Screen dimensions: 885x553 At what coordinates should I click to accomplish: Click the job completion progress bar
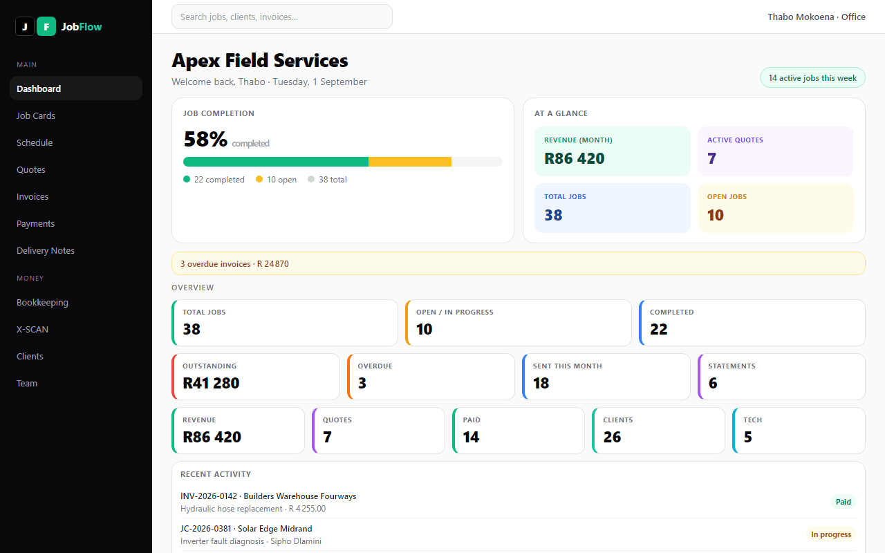tap(343, 162)
